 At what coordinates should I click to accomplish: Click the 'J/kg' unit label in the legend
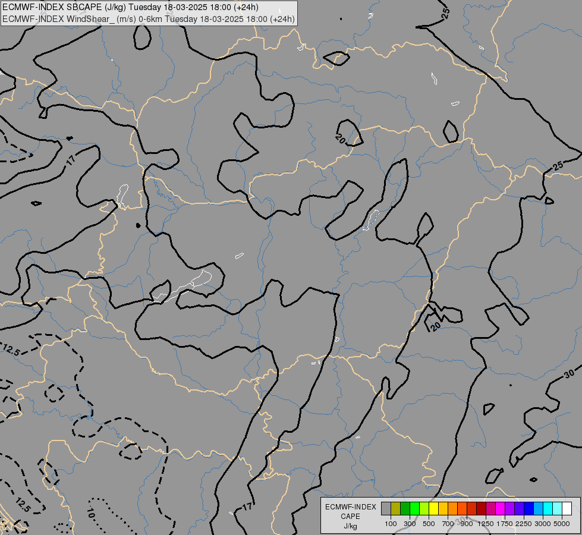pos(350,526)
